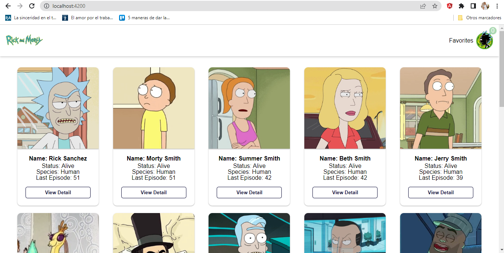Click the share icon in the address bar
The width and height of the screenshot is (504, 253).
click(x=423, y=6)
